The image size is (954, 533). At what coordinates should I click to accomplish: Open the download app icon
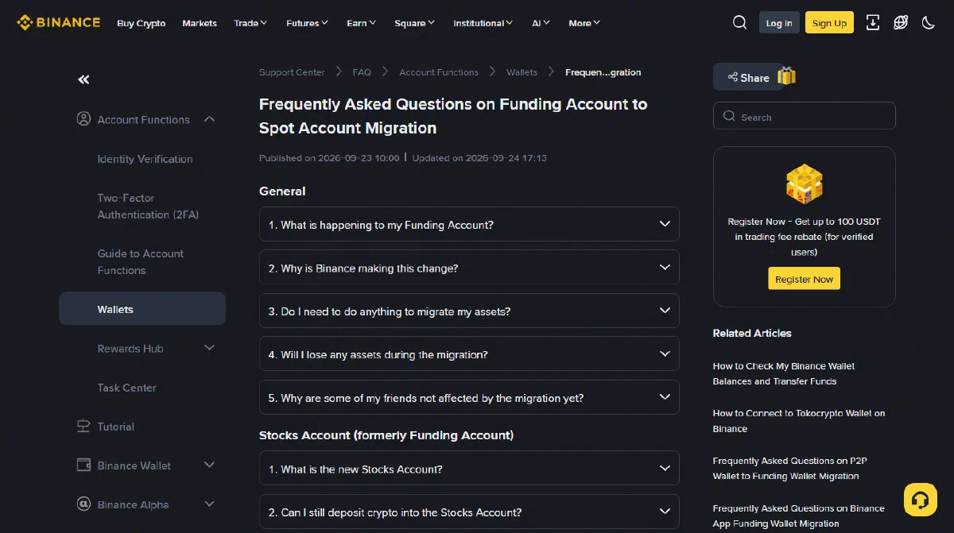point(873,22)
